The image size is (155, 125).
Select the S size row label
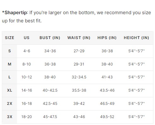click(9, 51)
